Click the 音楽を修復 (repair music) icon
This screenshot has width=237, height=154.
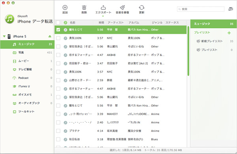coord(122,7)
